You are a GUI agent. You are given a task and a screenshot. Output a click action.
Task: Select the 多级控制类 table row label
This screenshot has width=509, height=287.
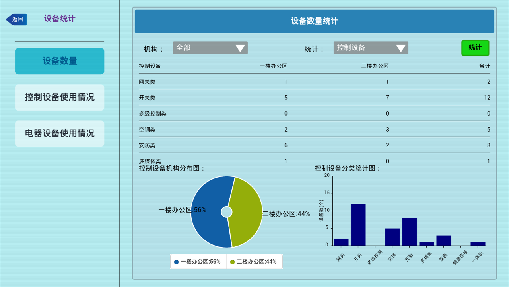pos(153,114)
